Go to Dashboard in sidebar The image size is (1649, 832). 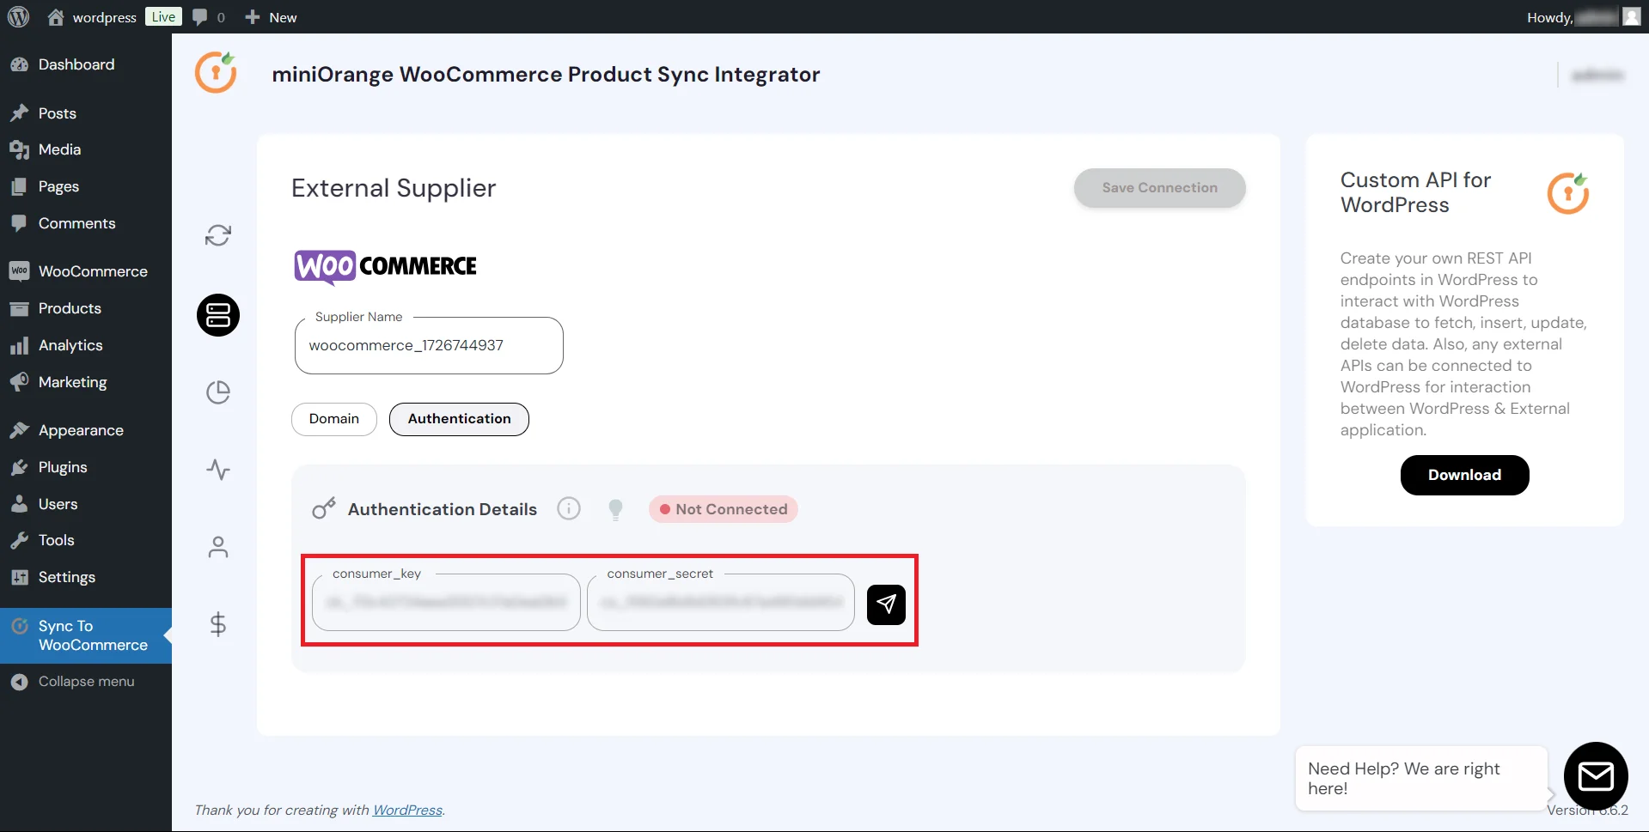coord(86,64)
